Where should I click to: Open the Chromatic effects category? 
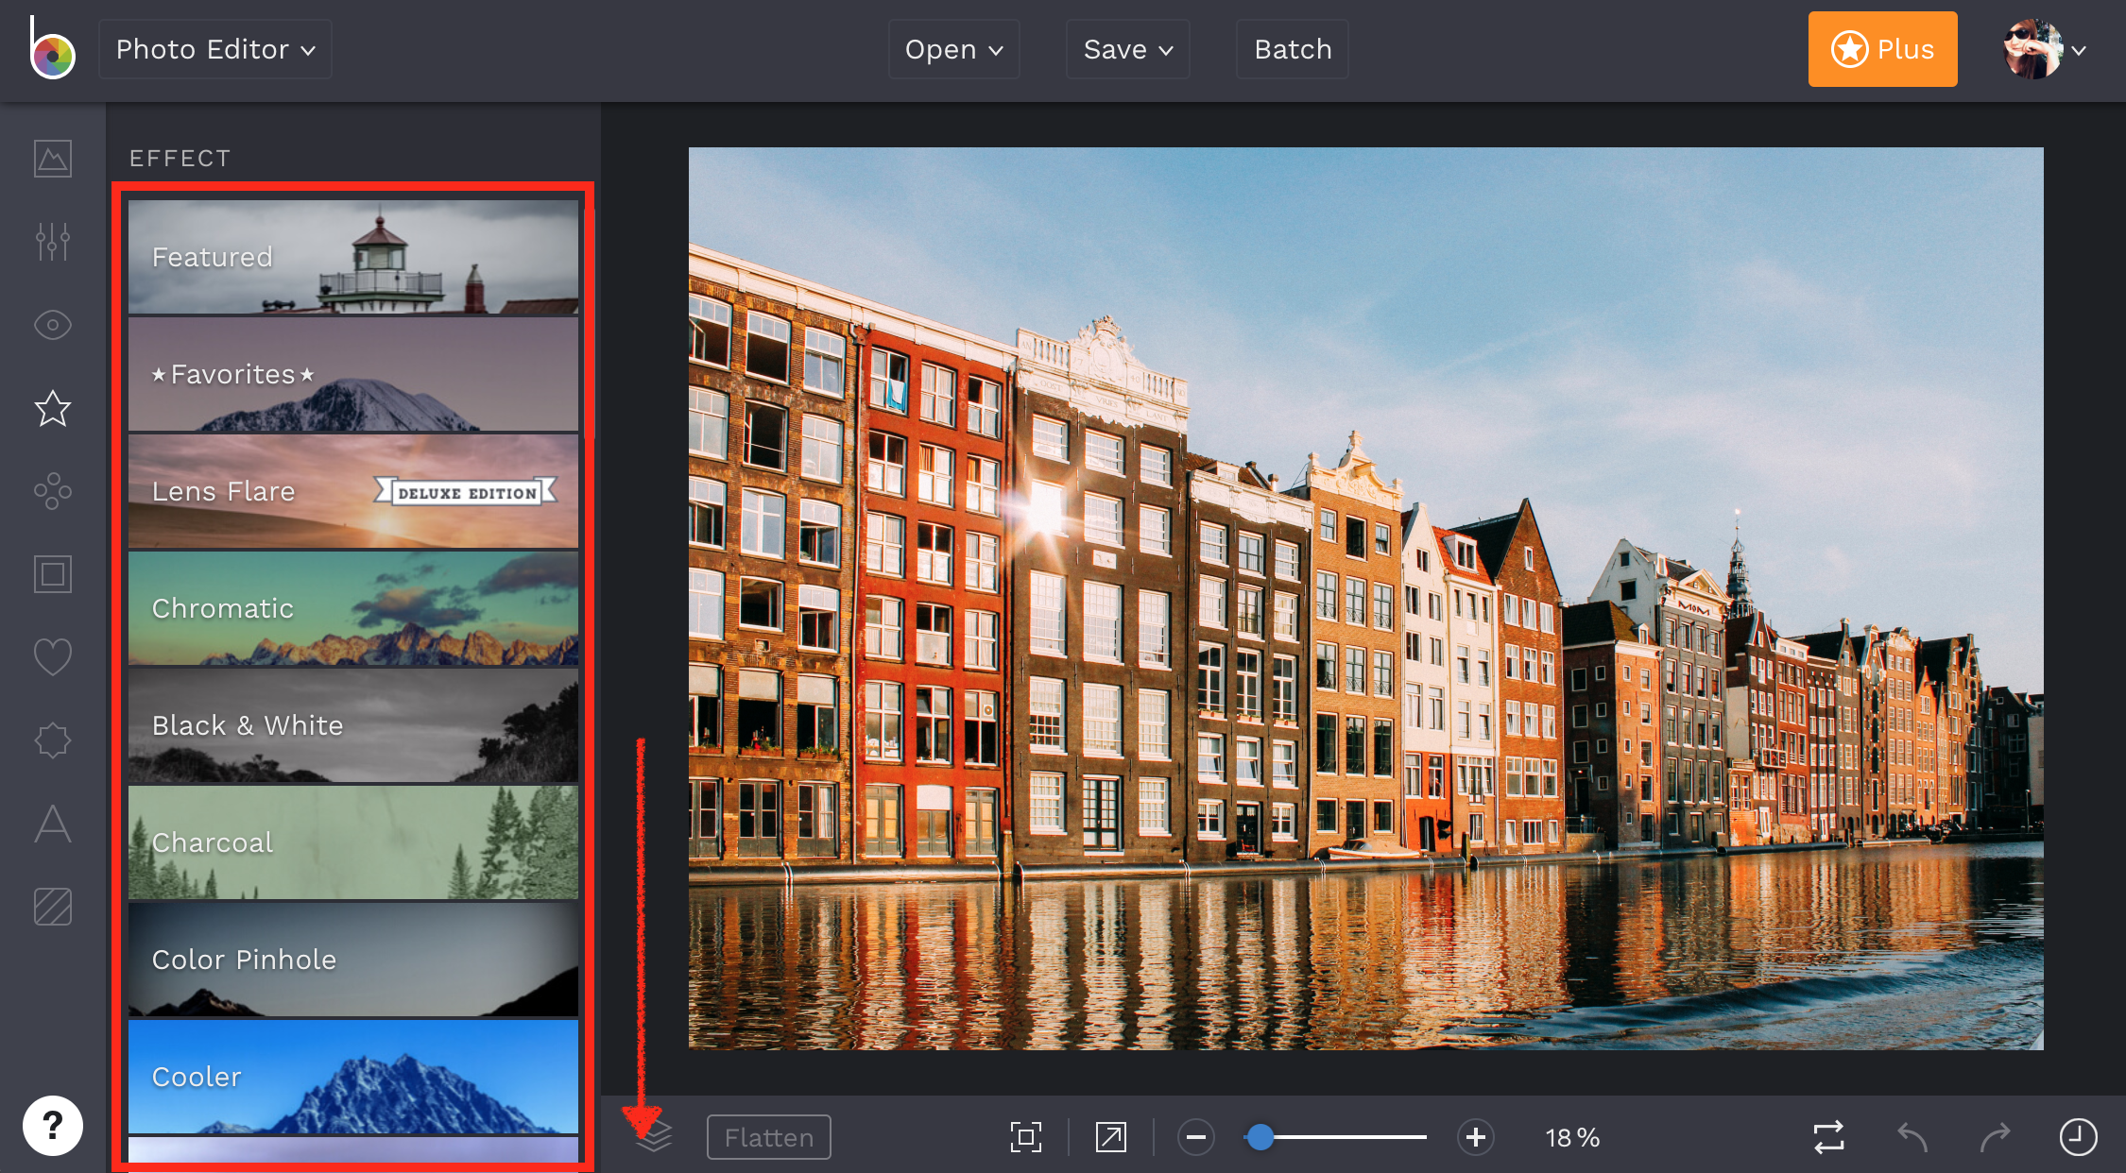[x=353, y=608]
